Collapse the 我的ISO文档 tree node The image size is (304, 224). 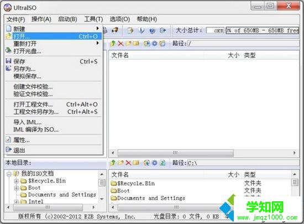[x=9, y=174]
